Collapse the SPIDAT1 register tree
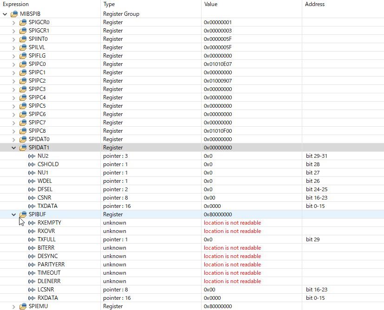Image resolution: width=384 pixels, height=310 pixels. pos(14,148)
